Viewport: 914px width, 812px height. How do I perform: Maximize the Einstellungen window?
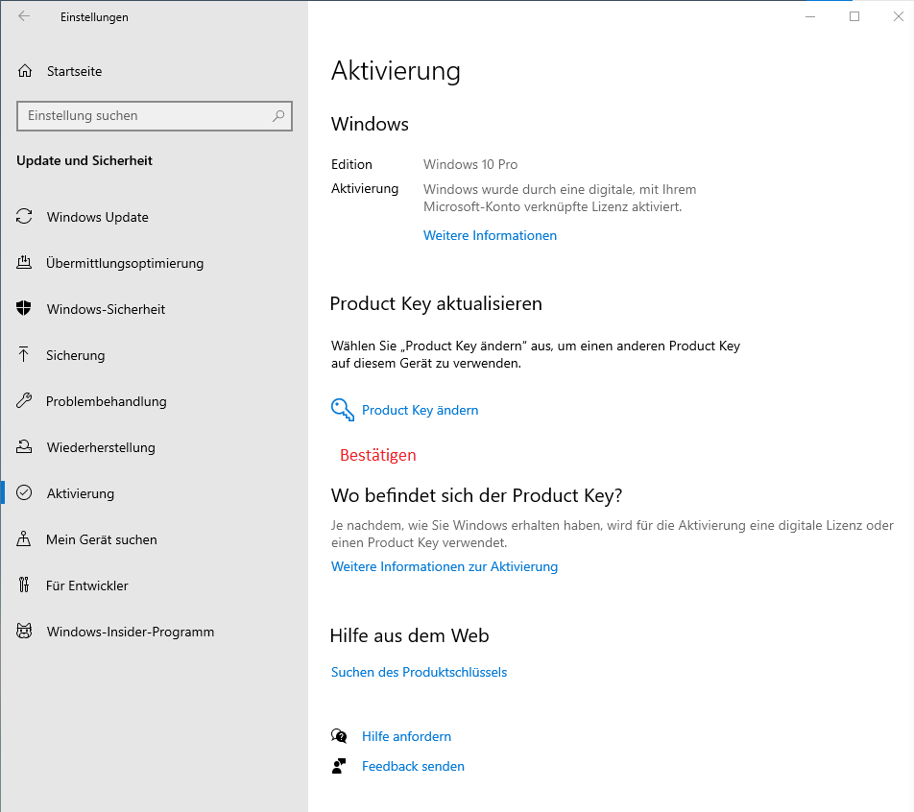click(854, 16)
